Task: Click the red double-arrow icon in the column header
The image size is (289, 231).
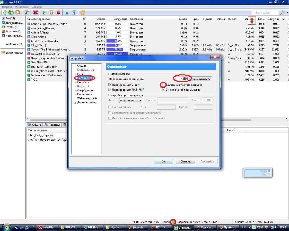Action: [252, 20]
